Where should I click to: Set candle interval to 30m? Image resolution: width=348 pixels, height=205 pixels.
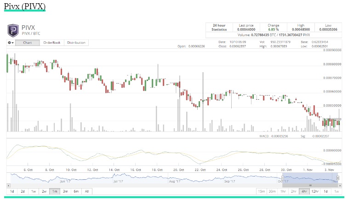tap(272, 191)
